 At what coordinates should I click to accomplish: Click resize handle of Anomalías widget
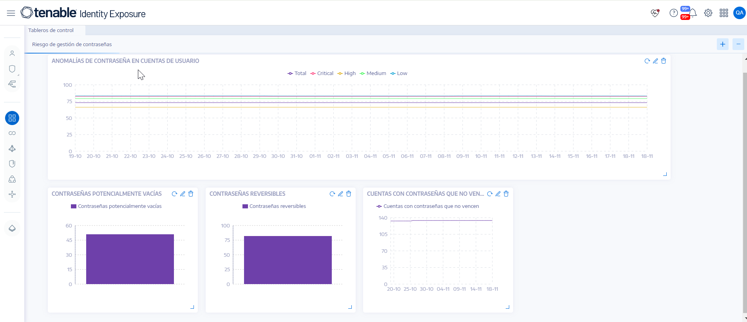(665, 174)
